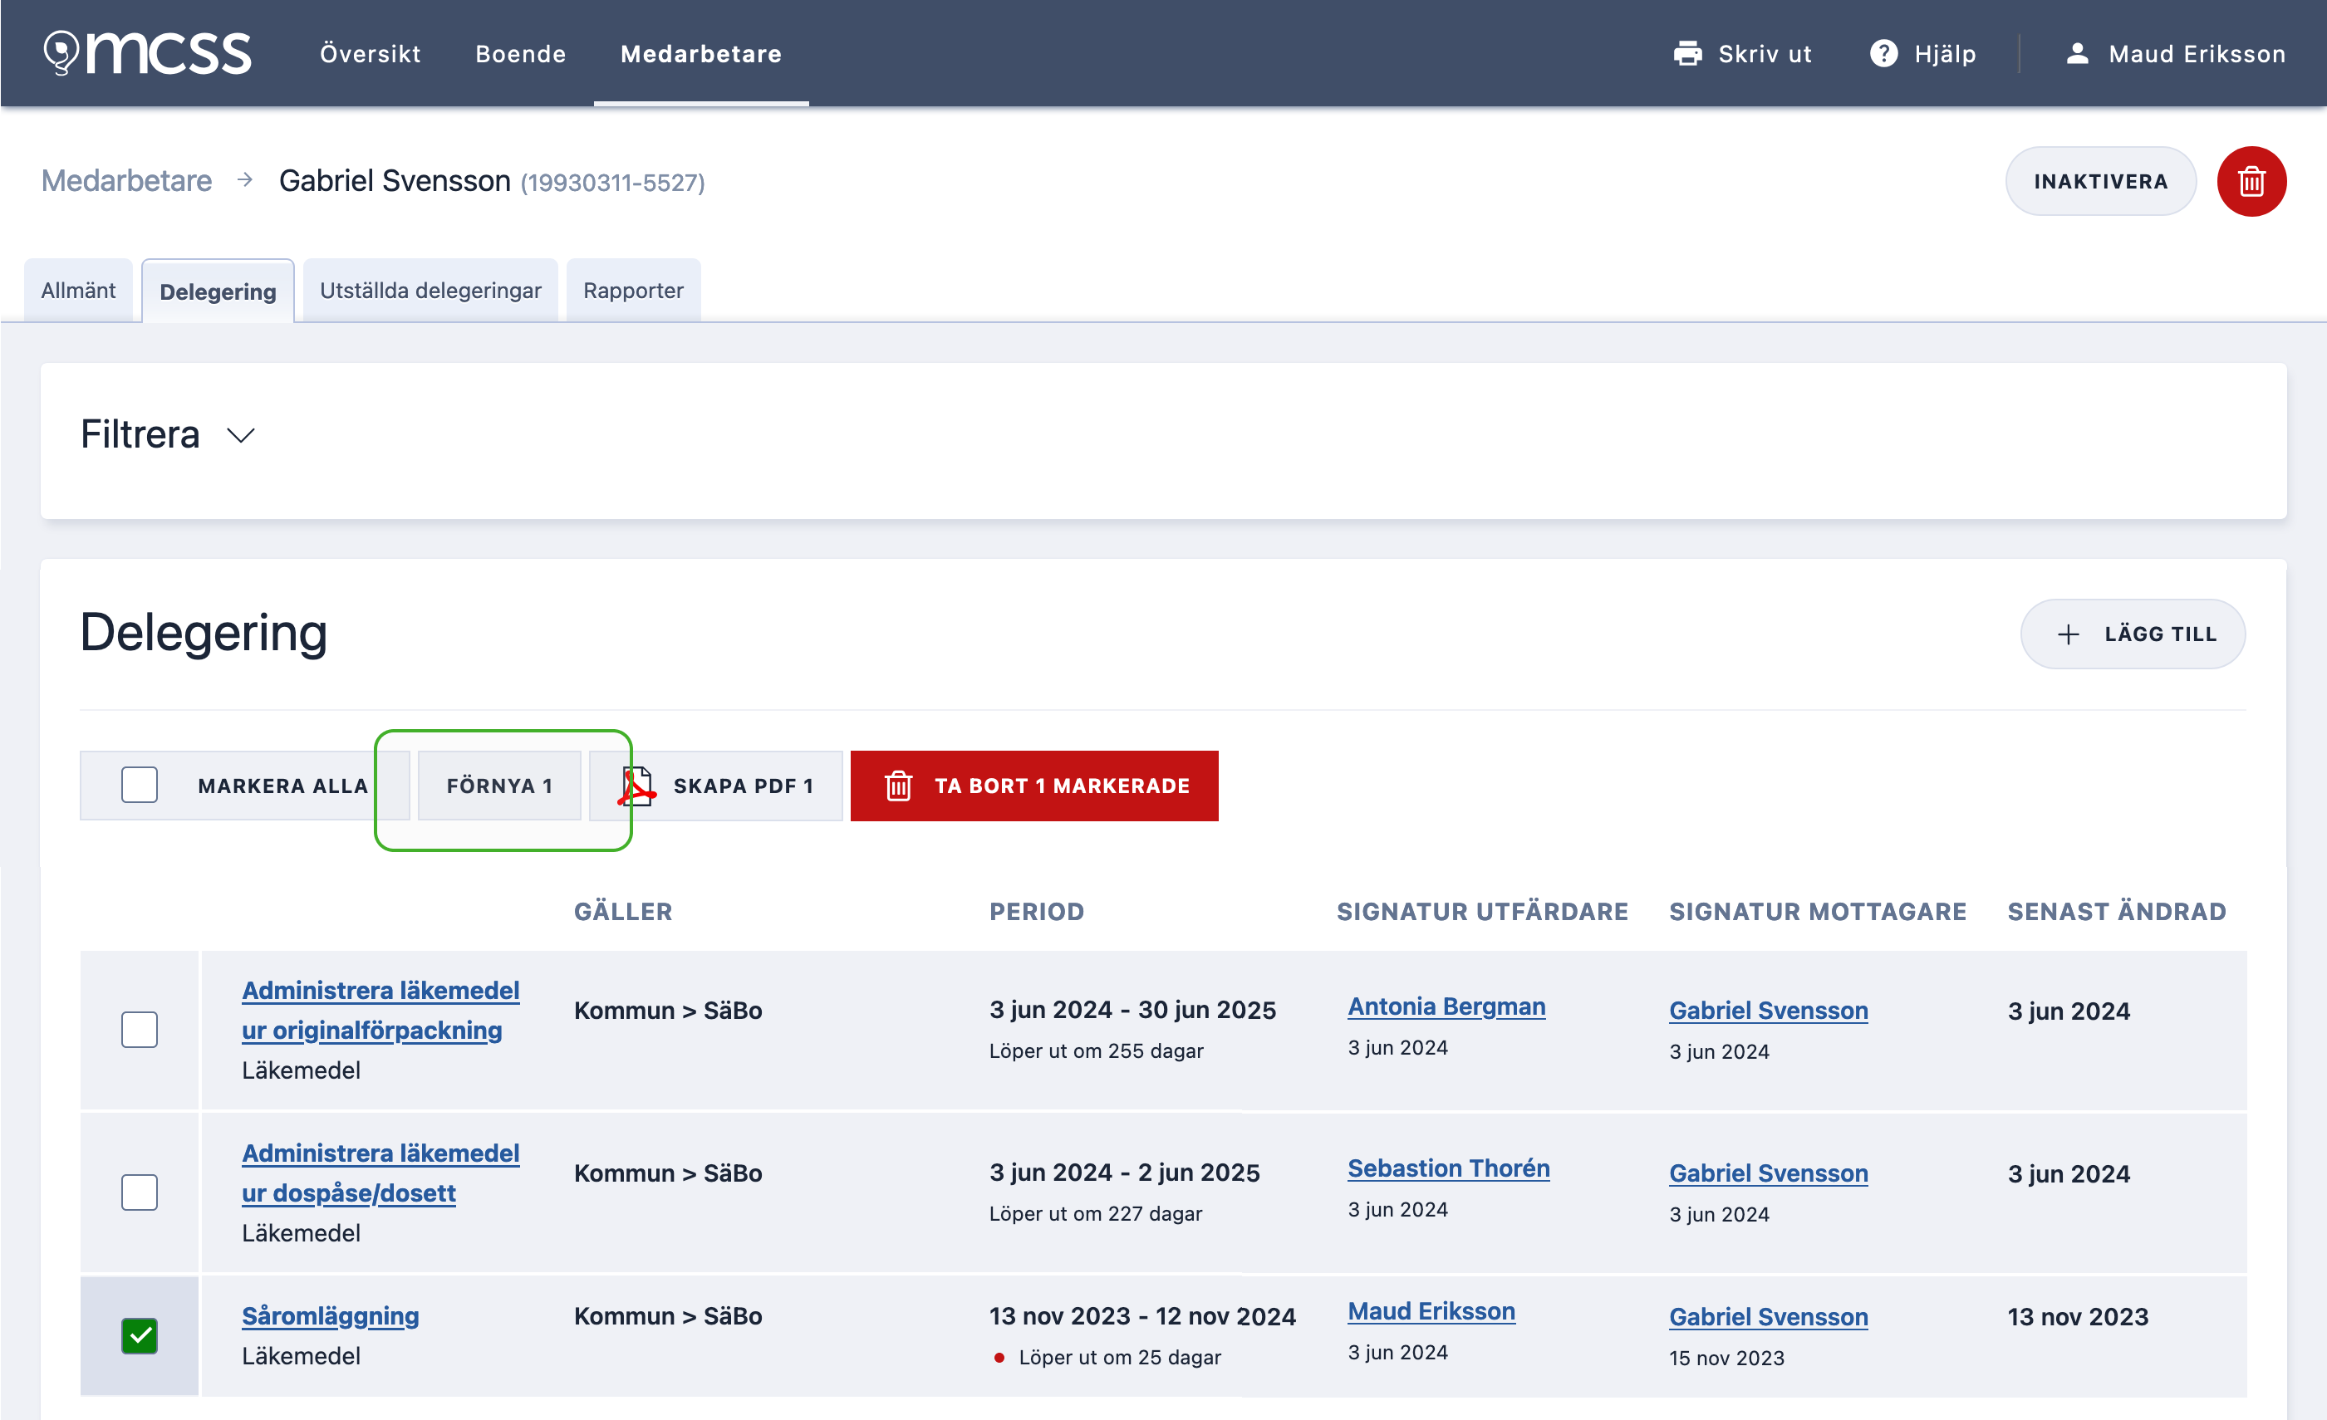Image resolution: width=2327 pixels, height=1420 pixels.
Task: Click the Inaktivera button
Action: 2100,181
